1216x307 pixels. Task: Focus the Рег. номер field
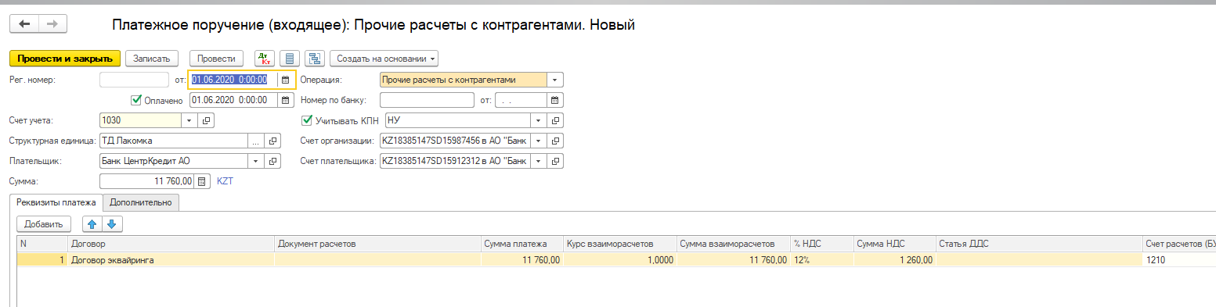pyautogui.click(x=135, y=80)
